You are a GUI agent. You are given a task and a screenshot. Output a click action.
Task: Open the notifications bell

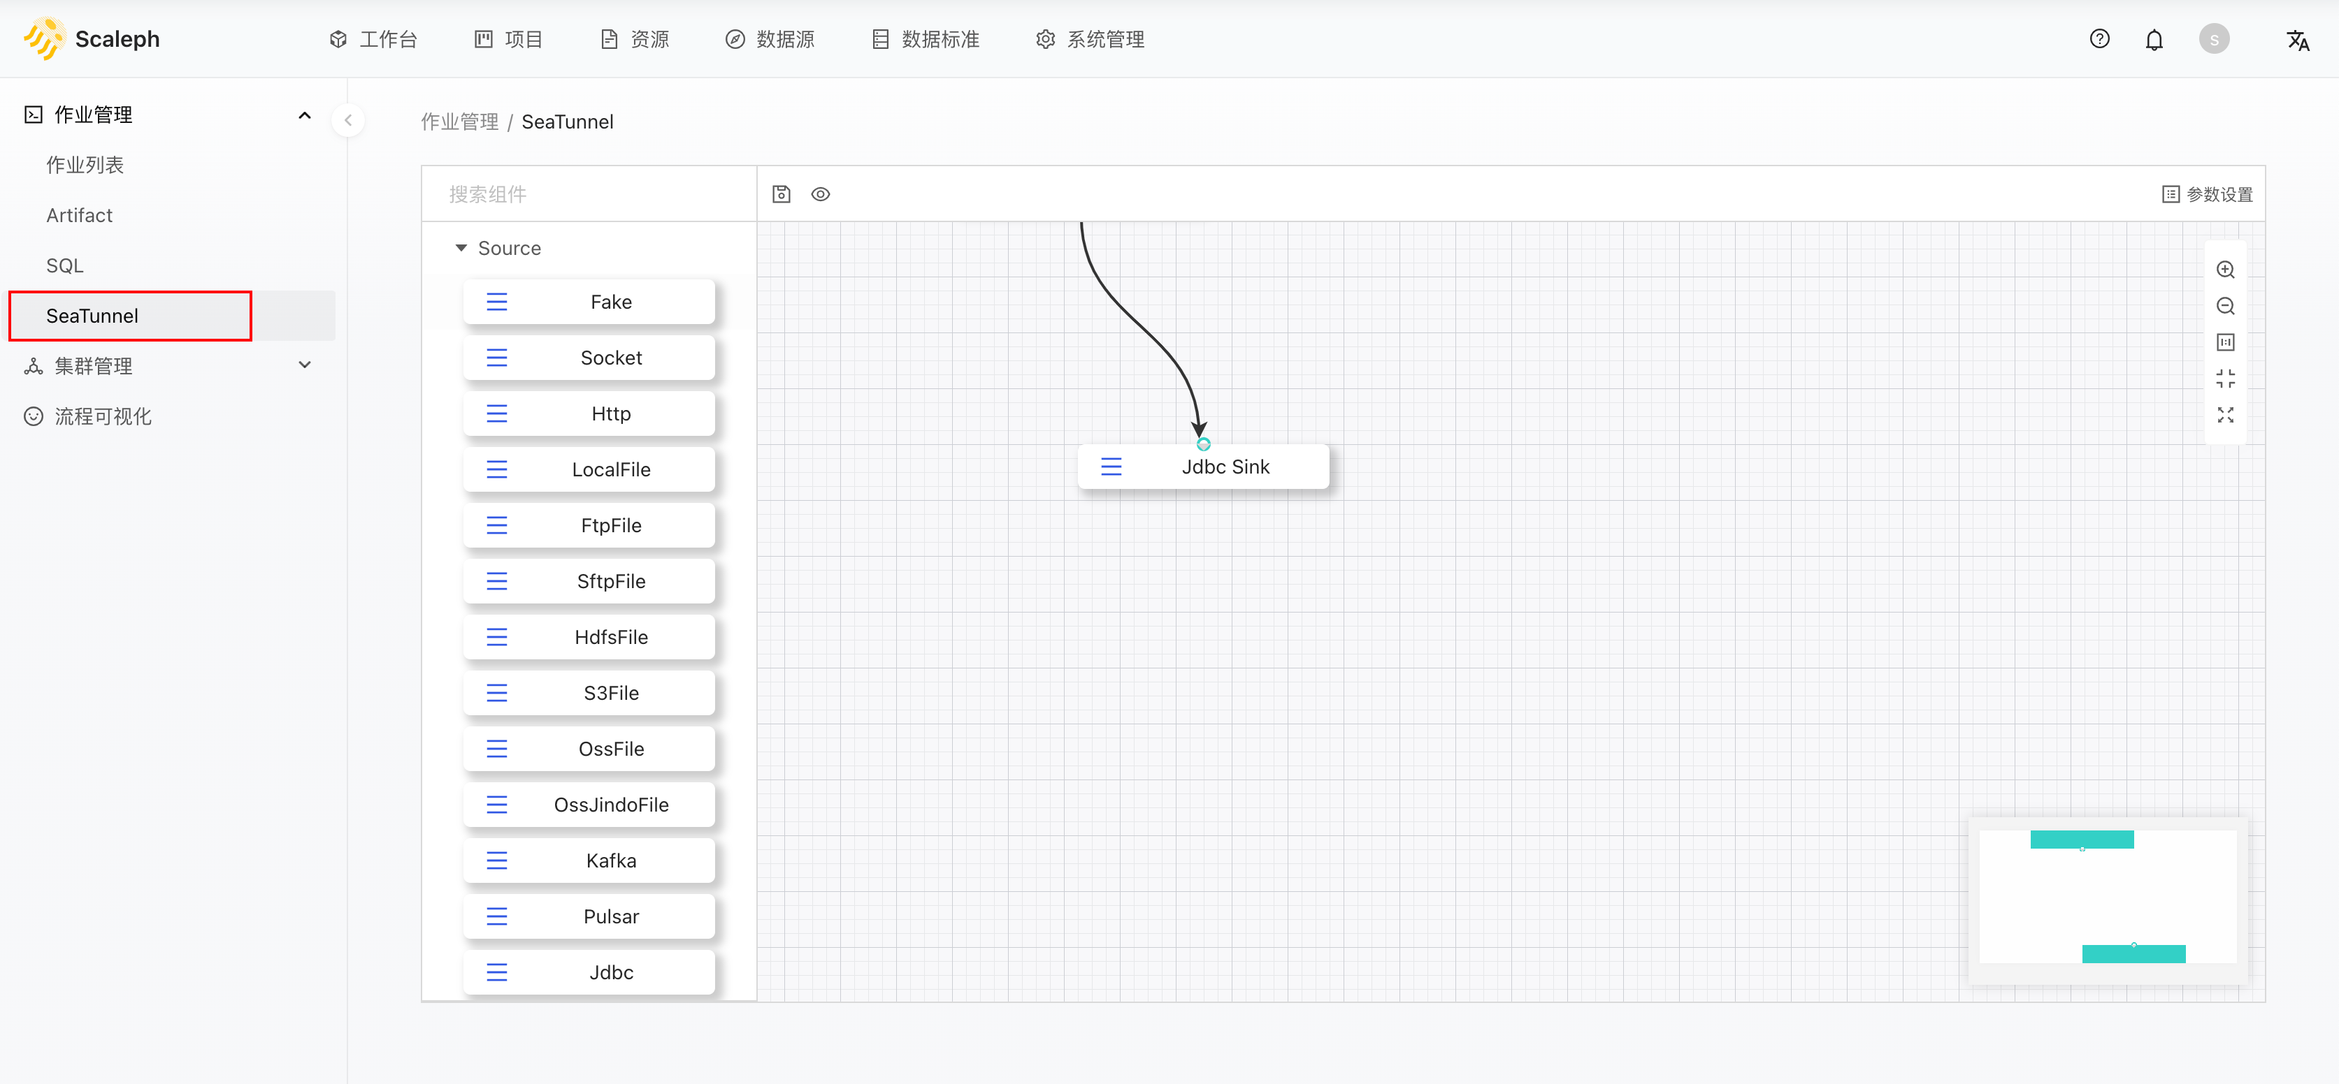(2154, 38)
